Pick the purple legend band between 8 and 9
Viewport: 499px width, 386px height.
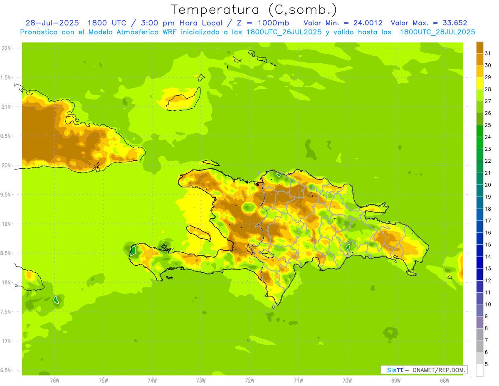tap(479, 322)
